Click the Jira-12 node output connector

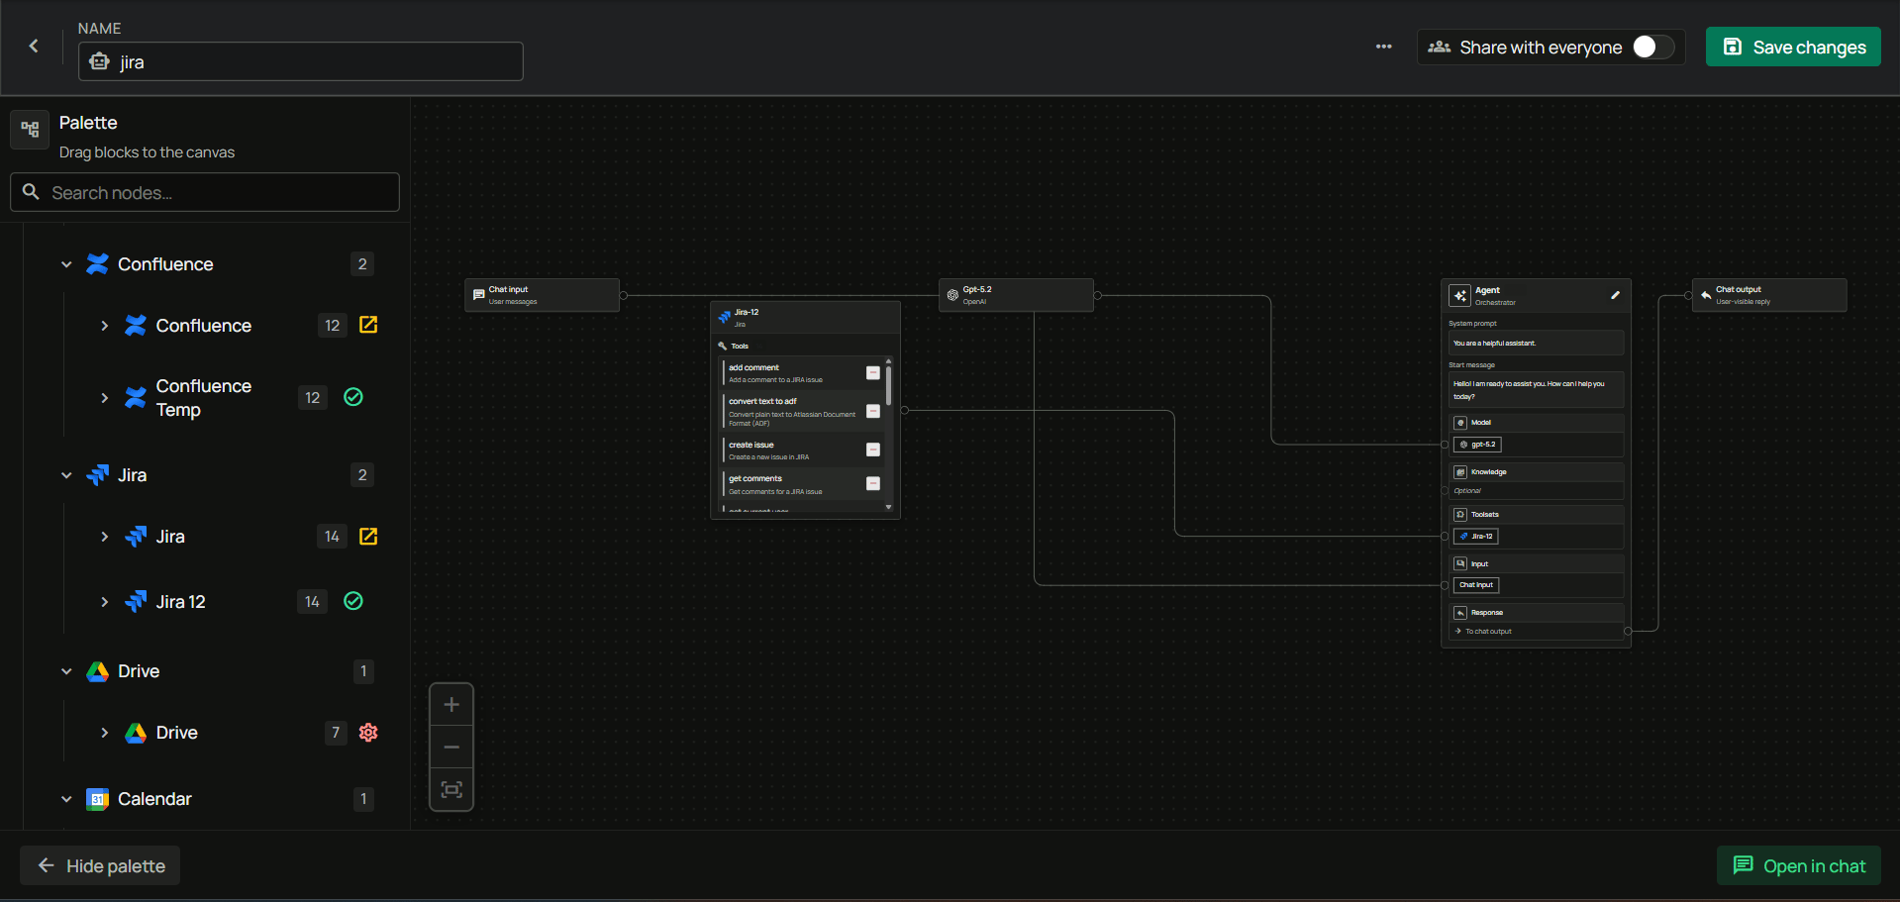point(904,410)
